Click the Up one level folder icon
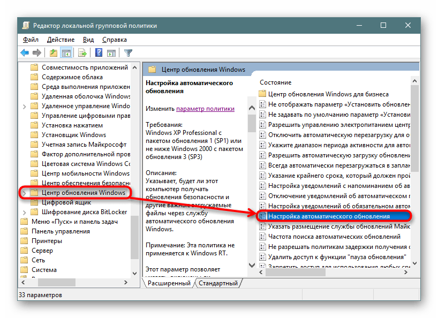Viewport: 438px width, 318px height. point(53,52)
